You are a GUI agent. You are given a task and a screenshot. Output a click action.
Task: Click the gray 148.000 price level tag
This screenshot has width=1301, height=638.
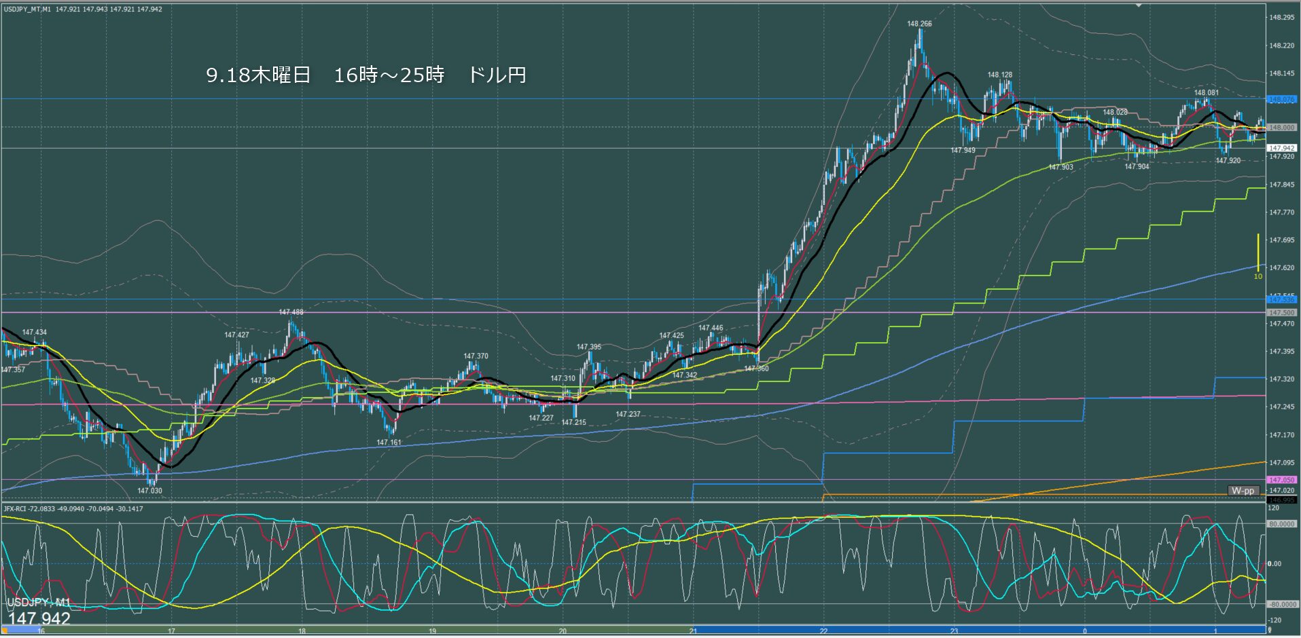click(x=1281, y=128)
